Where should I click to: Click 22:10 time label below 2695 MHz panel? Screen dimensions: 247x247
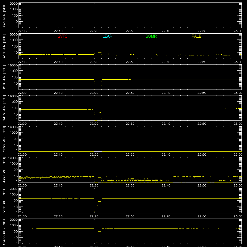pos(58,155)
